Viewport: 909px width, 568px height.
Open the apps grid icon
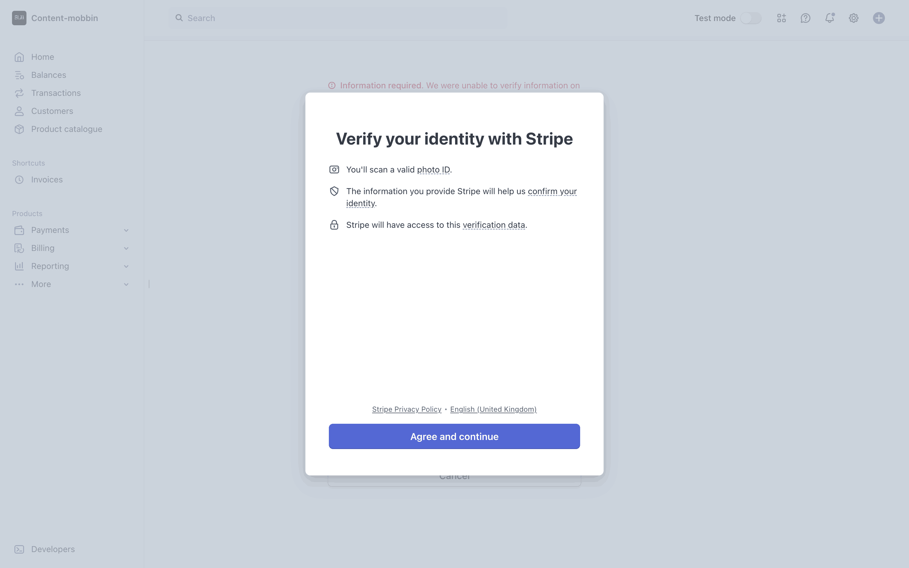pos(781,18)
